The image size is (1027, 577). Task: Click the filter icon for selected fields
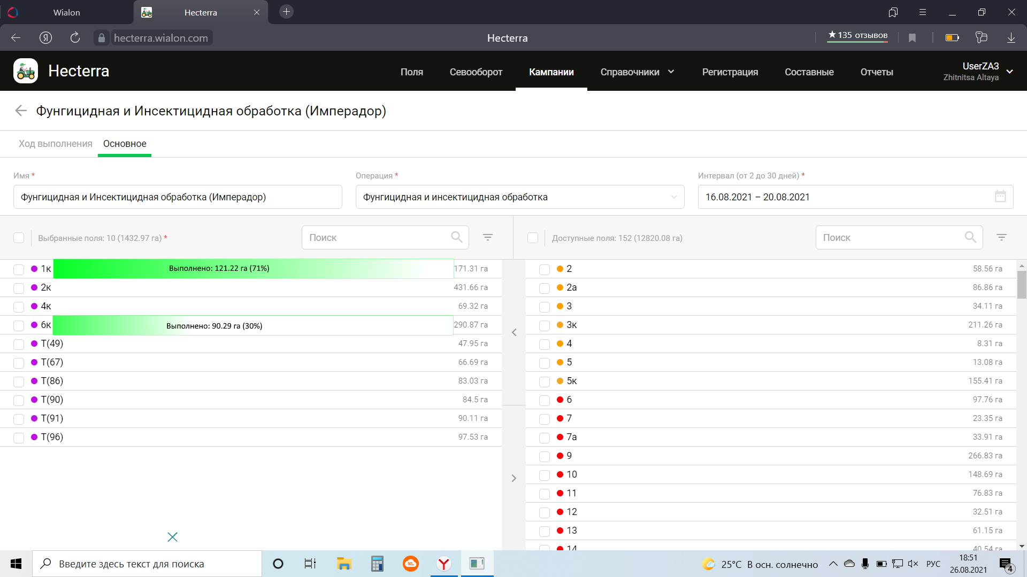click(487, 237)
